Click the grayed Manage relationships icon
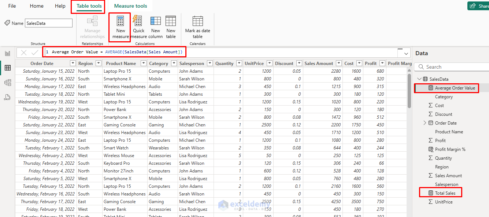489x217 pixels. coord(92,21)
